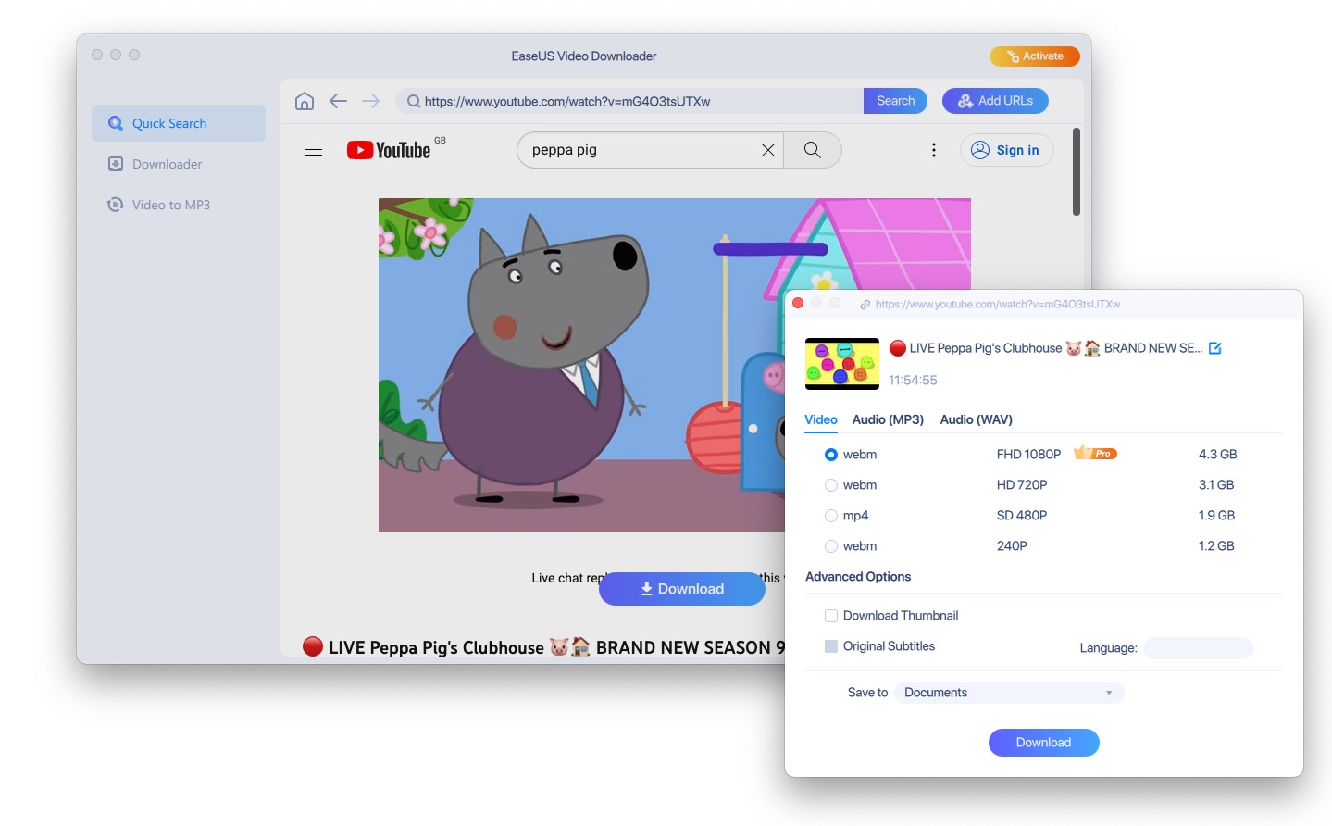
Task: Open the Save to Documents dropdown
Action: tap(1009, 692)
